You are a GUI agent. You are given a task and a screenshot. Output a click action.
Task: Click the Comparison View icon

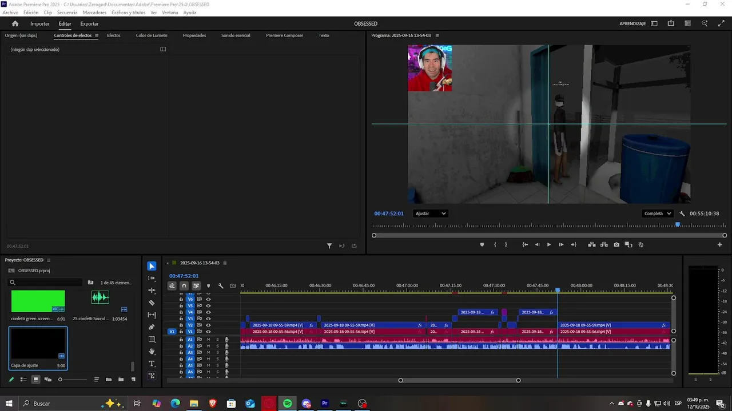click(628, 245)
